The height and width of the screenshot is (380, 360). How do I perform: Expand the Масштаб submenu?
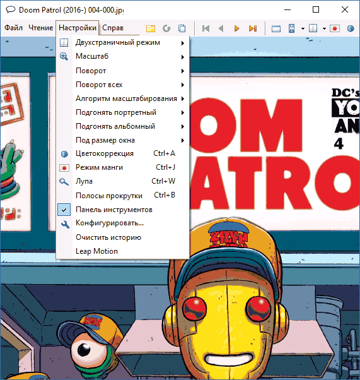pos(123,56)
